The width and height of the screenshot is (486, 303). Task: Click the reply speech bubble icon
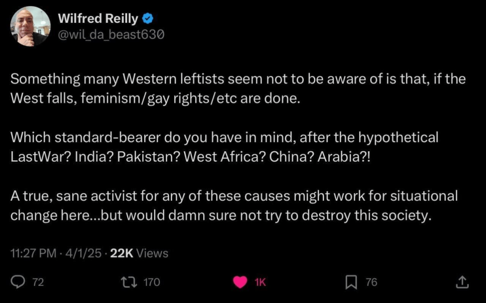18,283
